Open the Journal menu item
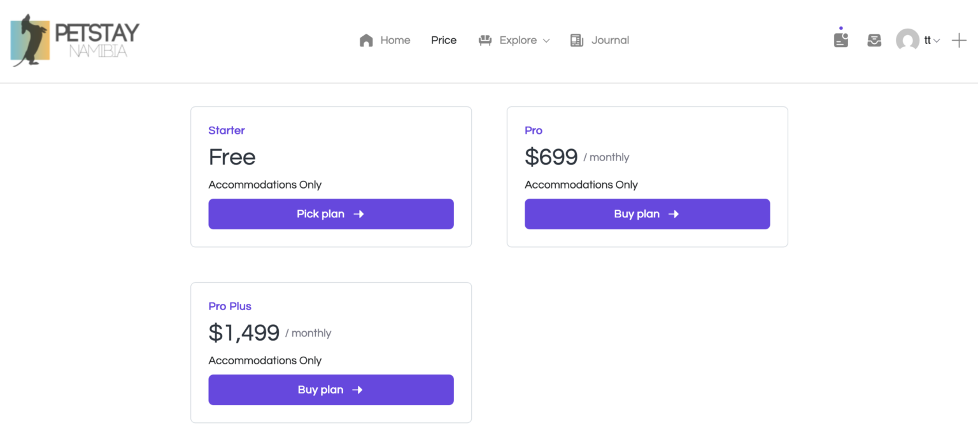Screen dimensions: 978x435 point(610,41)
